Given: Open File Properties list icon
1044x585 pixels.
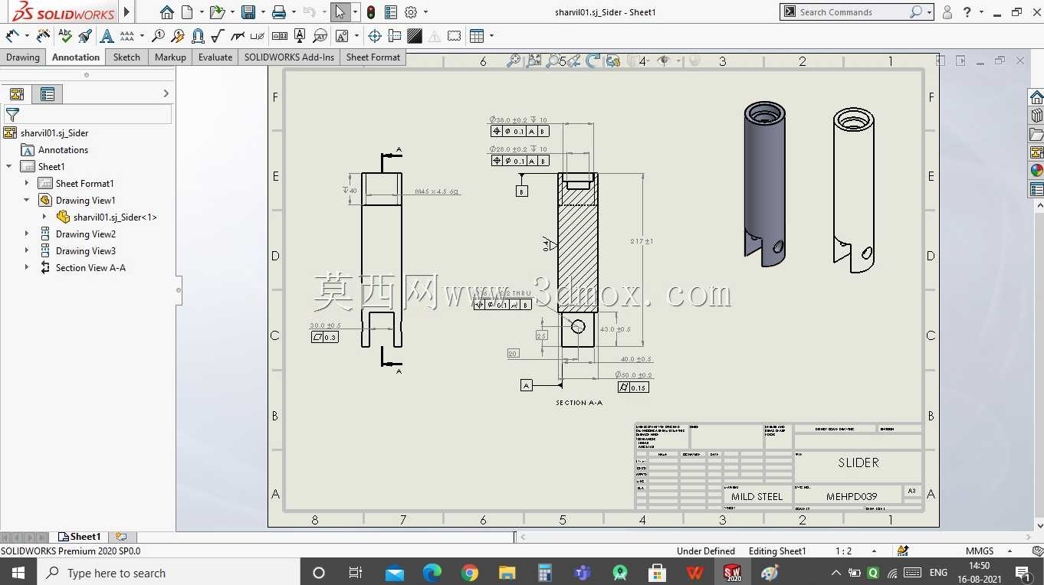Looking at the screenshot, I should 391,12.
